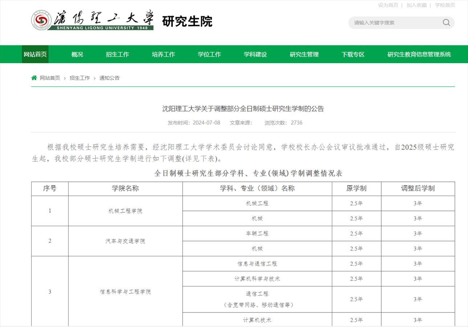Open the 培养工作 navigation menu
Screen dimensions: 468x327
[163, 54]
